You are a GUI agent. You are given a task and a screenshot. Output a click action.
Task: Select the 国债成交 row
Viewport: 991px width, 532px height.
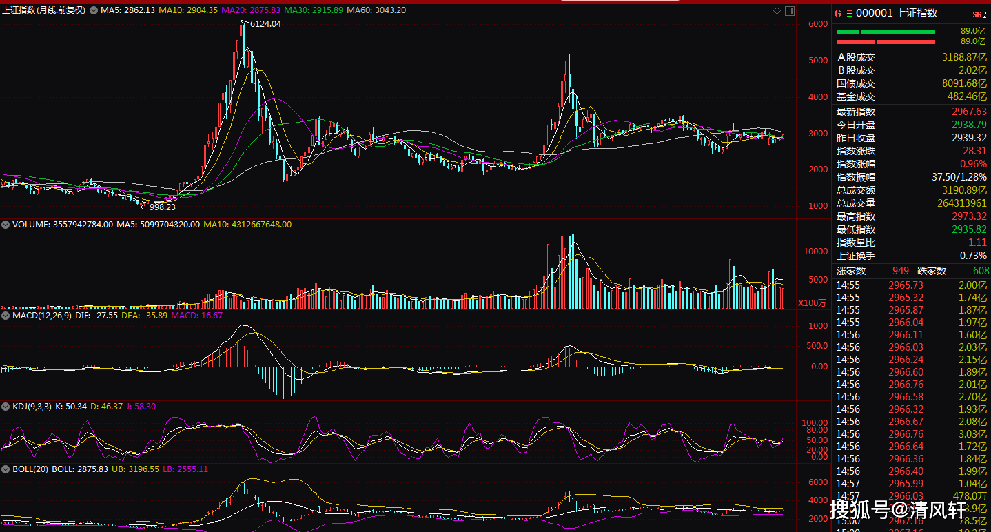pos(911,84)
